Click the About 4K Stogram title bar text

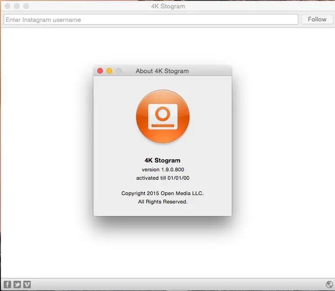click(x=162, y=71)
